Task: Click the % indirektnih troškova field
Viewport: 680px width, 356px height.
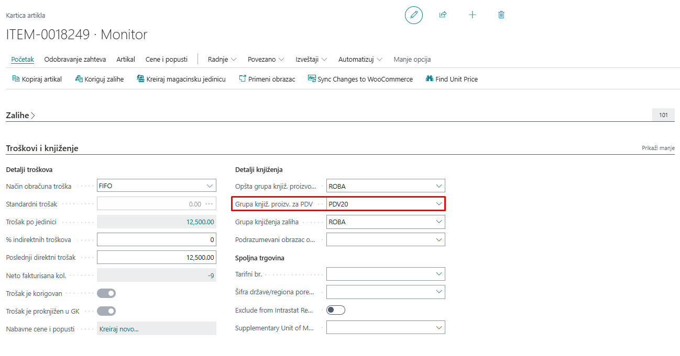Action: tap(156, 239)
